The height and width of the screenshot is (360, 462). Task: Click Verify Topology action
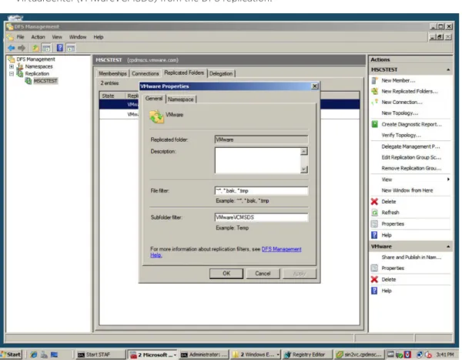(x=401, y=135)
